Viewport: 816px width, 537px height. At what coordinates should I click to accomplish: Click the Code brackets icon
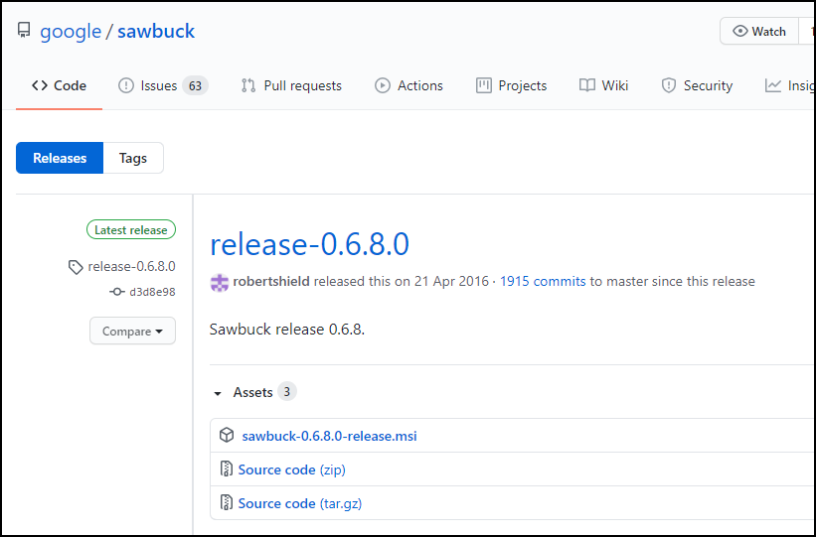click(40, 85)
